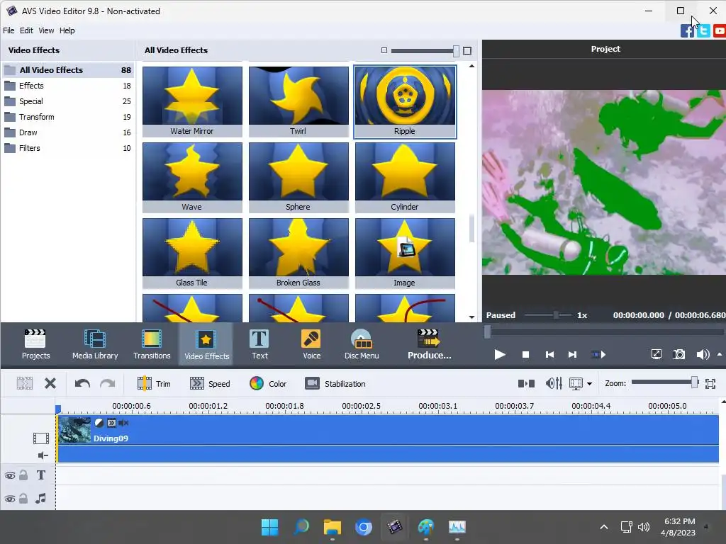Click the next scene playback icon
Image resolution: width=726 pixels, height=544 pixels.
coord(598,354)
